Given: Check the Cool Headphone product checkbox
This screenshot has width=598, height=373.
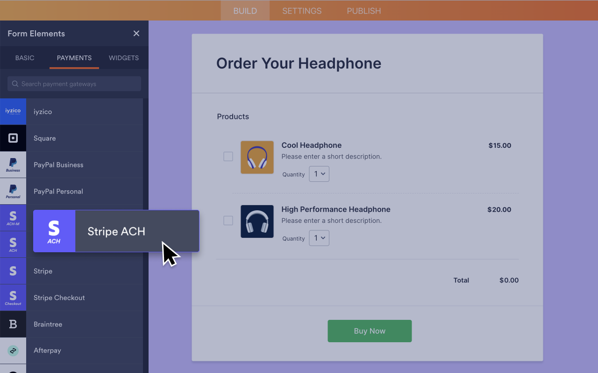Looking at the screenshot, I should tap(228, 156).
